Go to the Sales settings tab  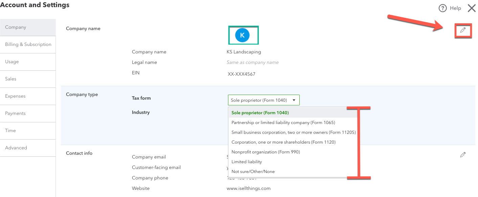click(x=11, y=79)
